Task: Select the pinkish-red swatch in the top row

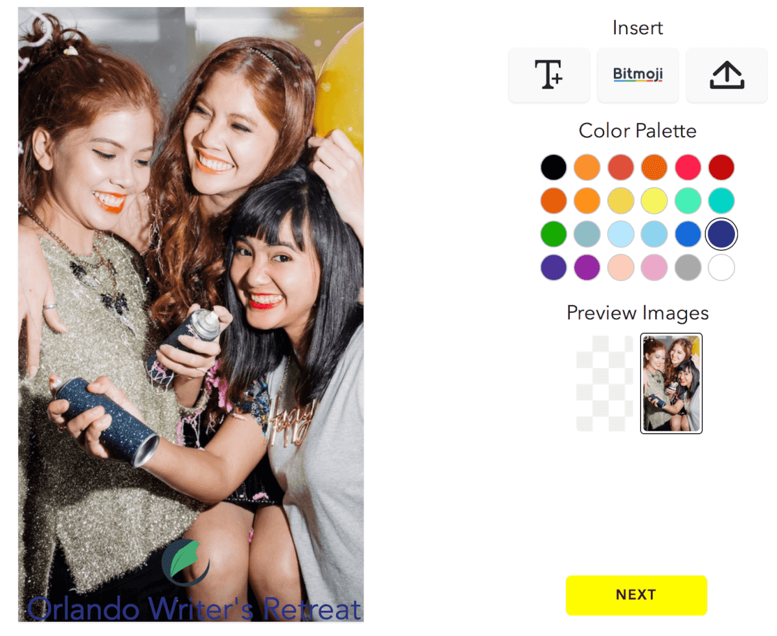Action: point(688,168)
